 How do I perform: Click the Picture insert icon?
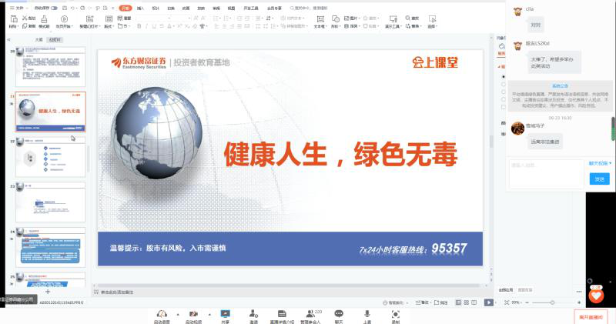346,18
